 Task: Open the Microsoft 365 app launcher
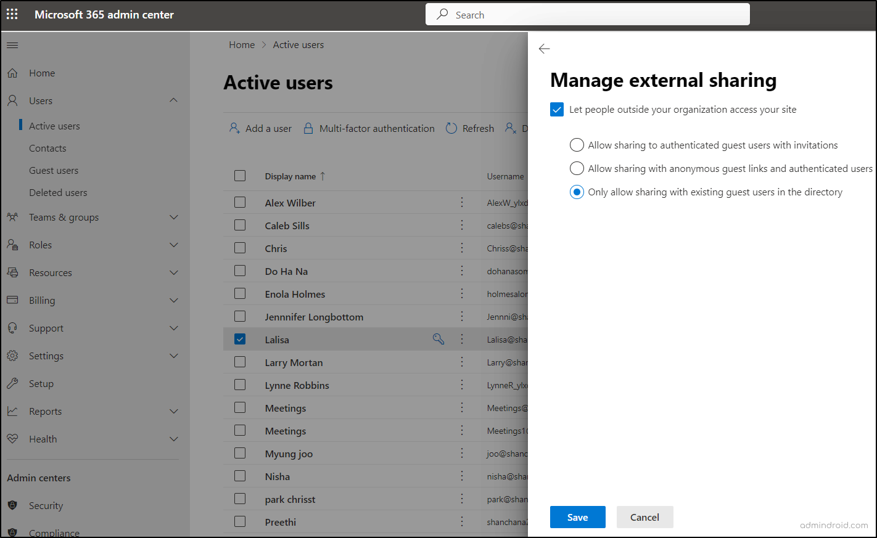coord(12,14)
